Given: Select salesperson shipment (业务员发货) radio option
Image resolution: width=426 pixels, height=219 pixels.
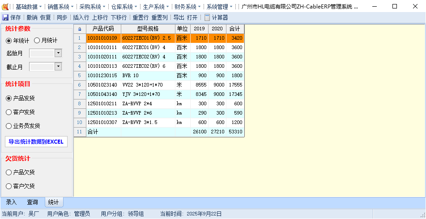Looking at the screenshot, I should 9,126.
